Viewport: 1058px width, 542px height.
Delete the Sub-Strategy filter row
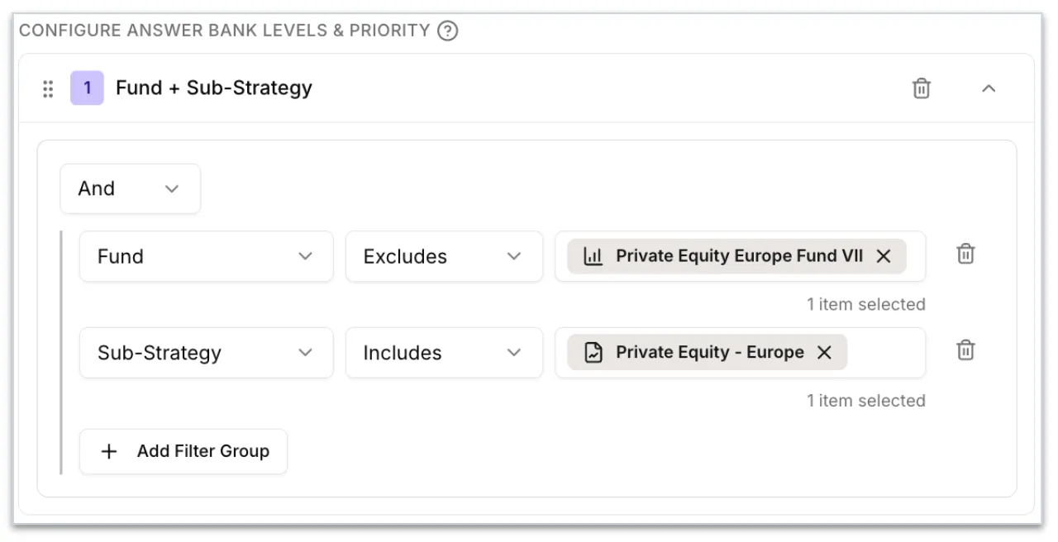point(965,350)
